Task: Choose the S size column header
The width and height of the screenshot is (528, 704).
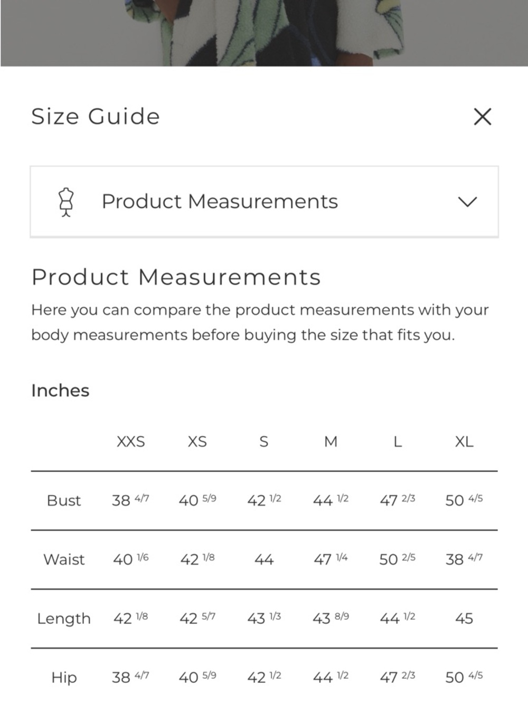Action: point(264,442)
